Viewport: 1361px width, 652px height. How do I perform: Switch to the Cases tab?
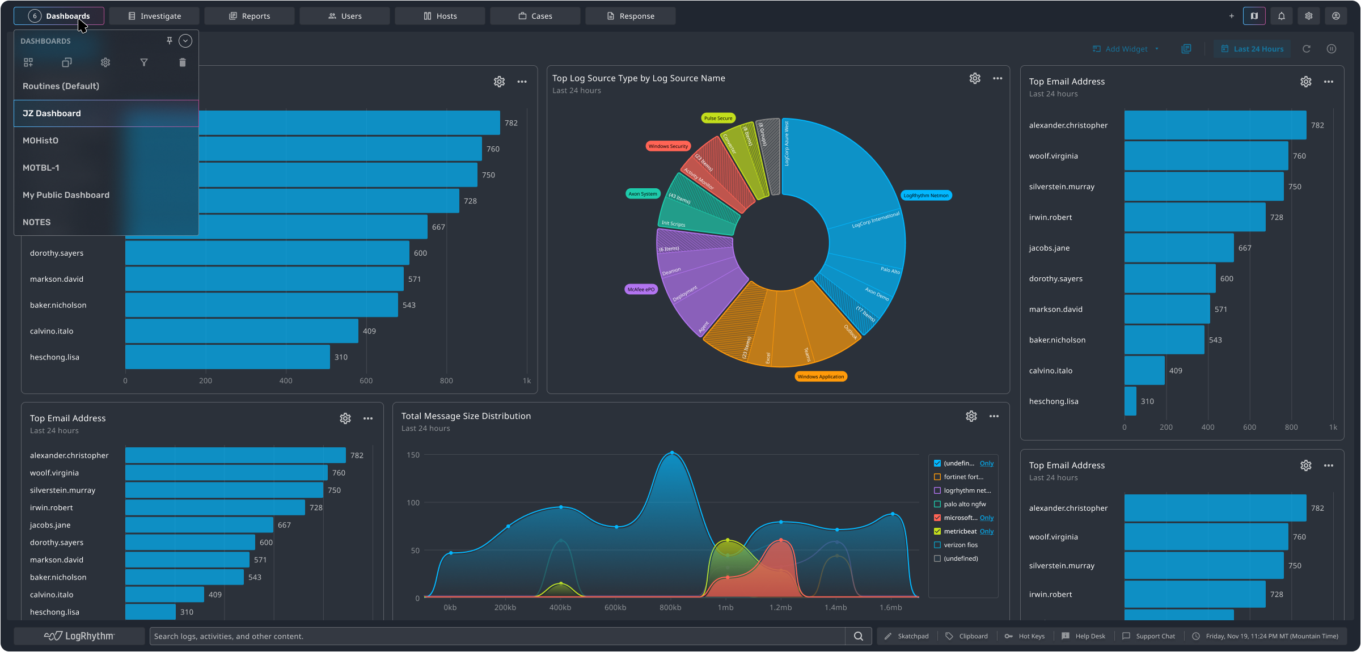(x=535, y=16)
